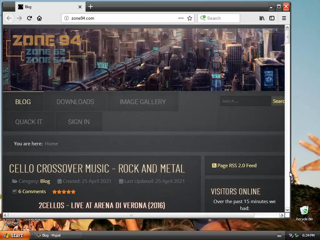This screenshot has height=240, width=320.
Task: Click the Home breadcrumb
Action: coord(52,144)
